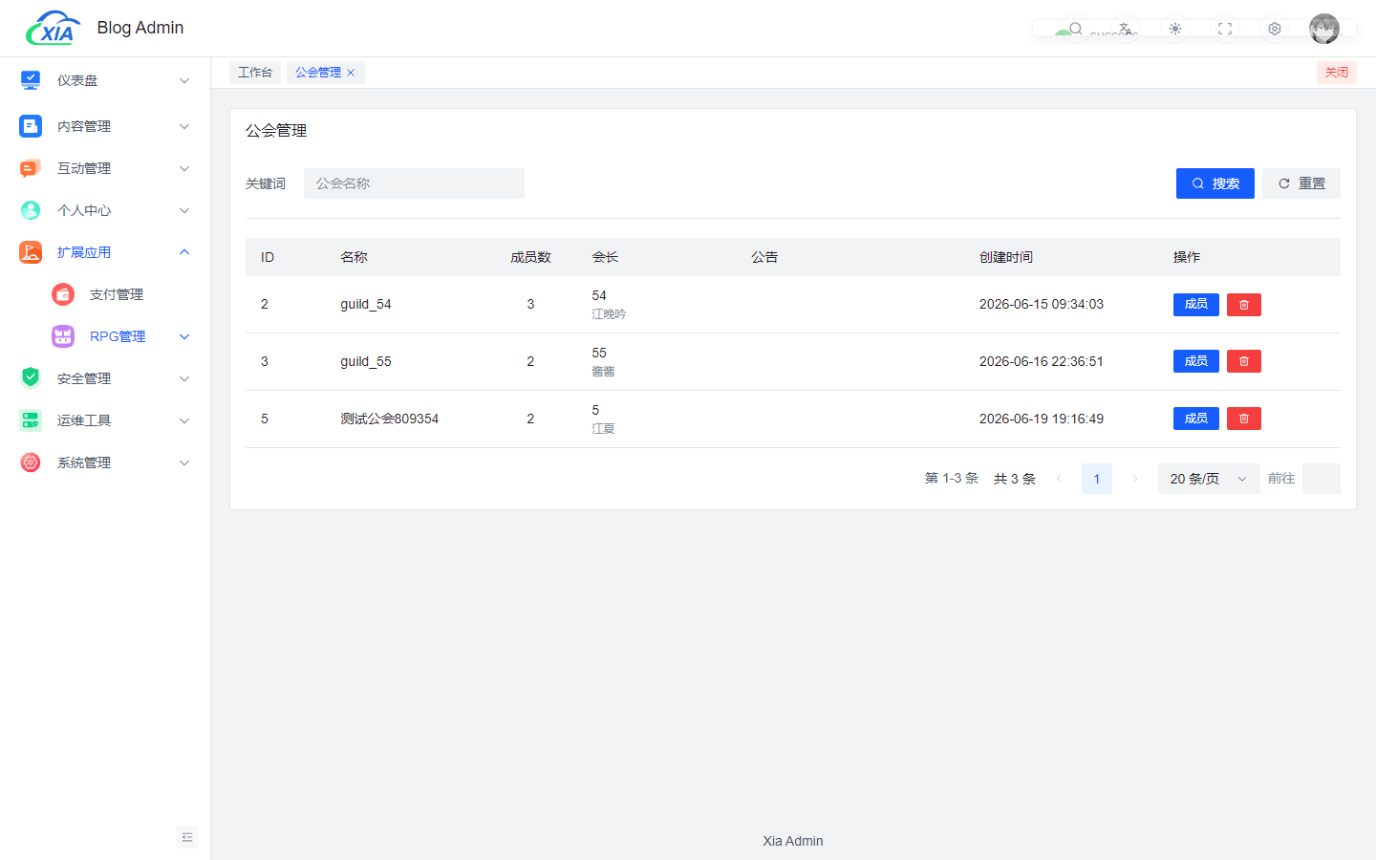Collapse the sidebar with bottom toggle icon
This screenshot has height=860, width=1376.
click(x=187, y=837)
